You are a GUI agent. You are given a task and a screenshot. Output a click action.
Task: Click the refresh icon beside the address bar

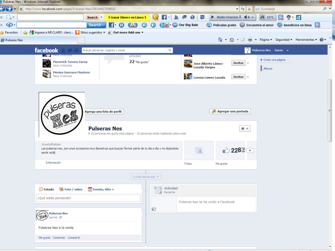pos(243,9)
